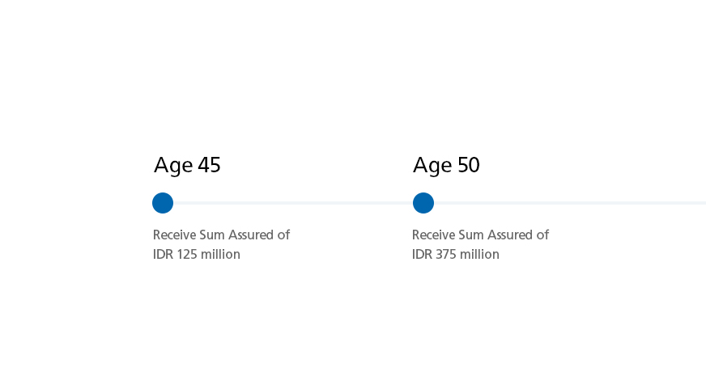Click the figure "375" in the description
The height and width of the screenshot is (389, 706).
pos(447,254)
